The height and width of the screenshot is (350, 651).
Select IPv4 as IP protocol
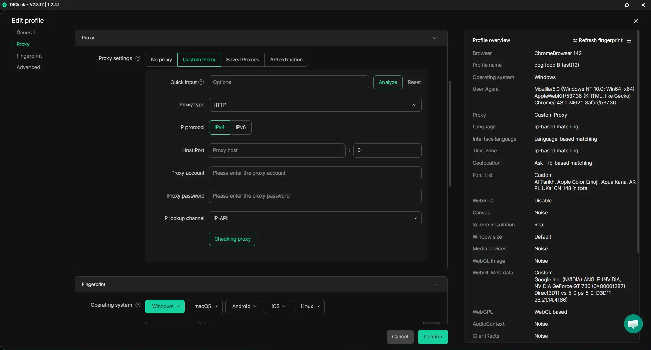(219, 127)
